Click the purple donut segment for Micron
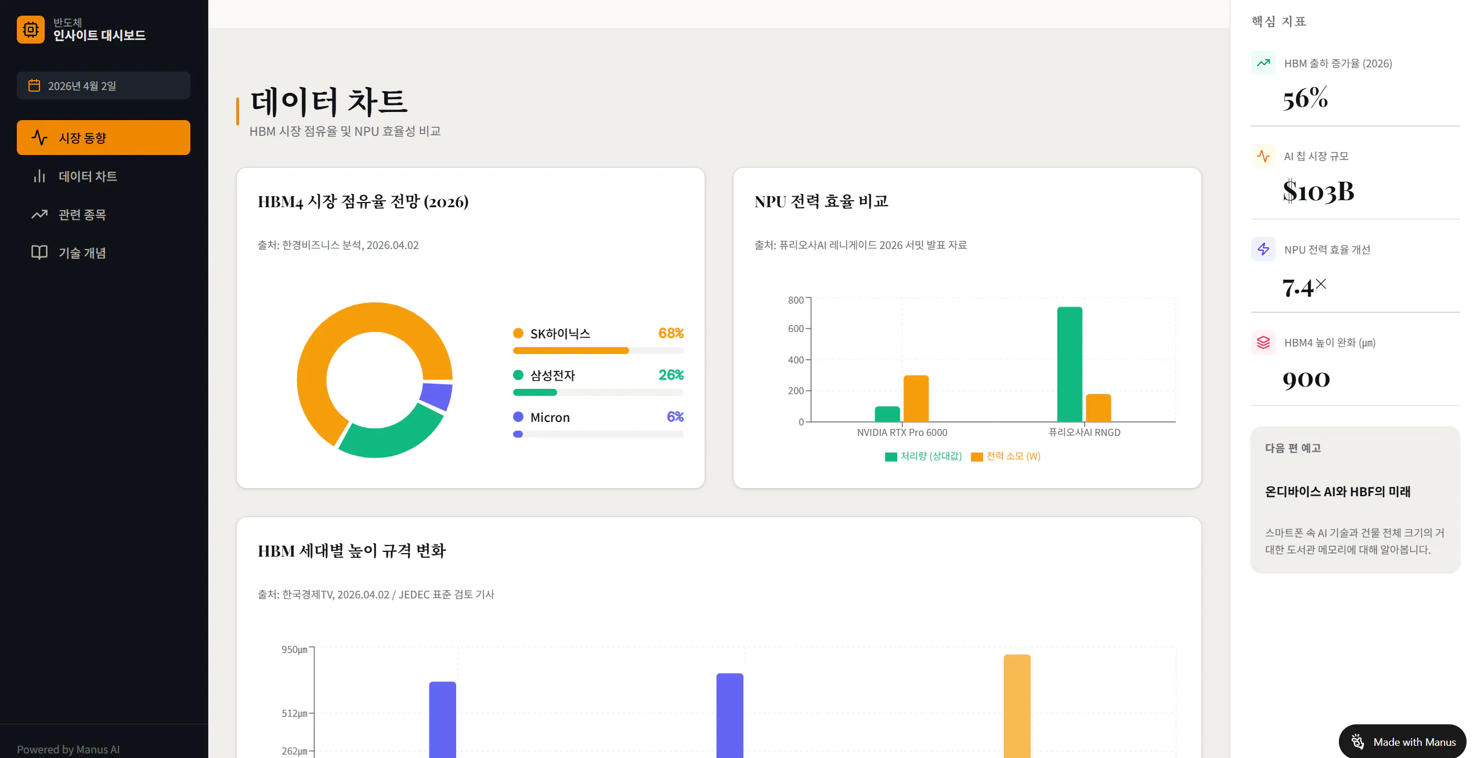This screenshot has height=758, width=1477. pyautogui.click(x=438, y=396)
